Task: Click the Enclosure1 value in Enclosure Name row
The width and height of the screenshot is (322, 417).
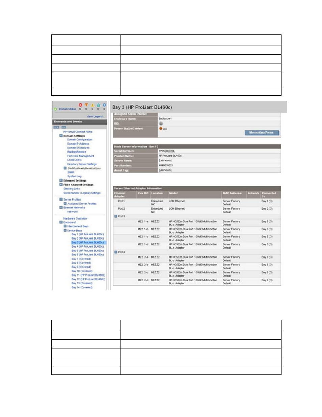Action: 165,119
